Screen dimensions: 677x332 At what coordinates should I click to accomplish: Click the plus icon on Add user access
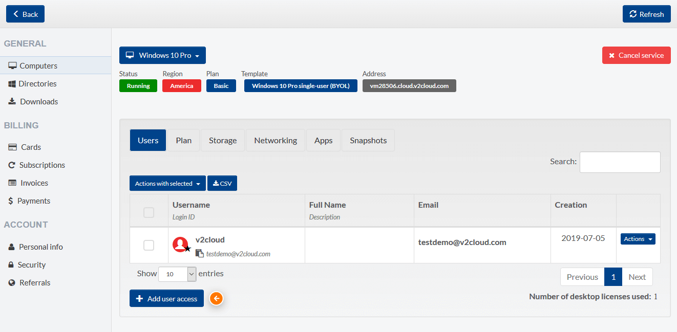coord(139,299)
